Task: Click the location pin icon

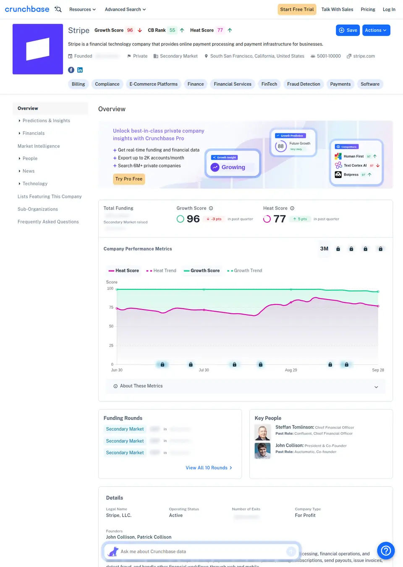Action: coord(206,56)
